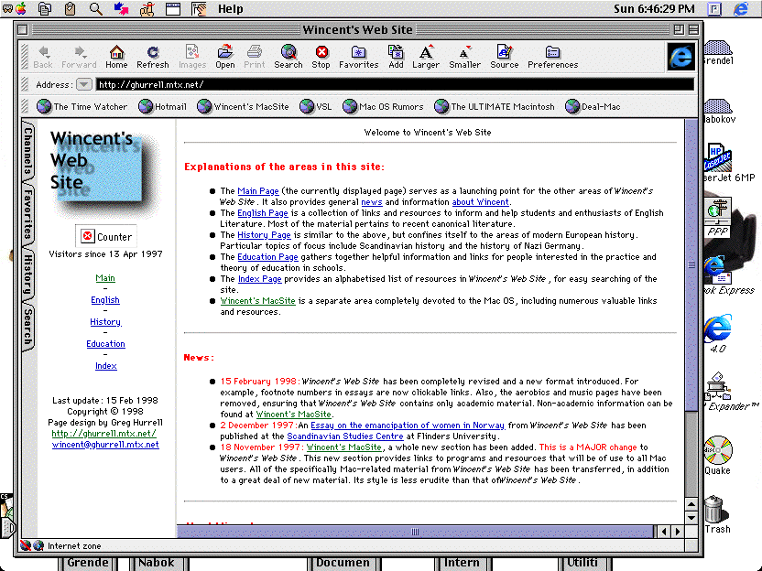The width and height of the screenshot is (762, 571).
Task: Follow the Education link in the sidebar
Action: coord(105,343)
